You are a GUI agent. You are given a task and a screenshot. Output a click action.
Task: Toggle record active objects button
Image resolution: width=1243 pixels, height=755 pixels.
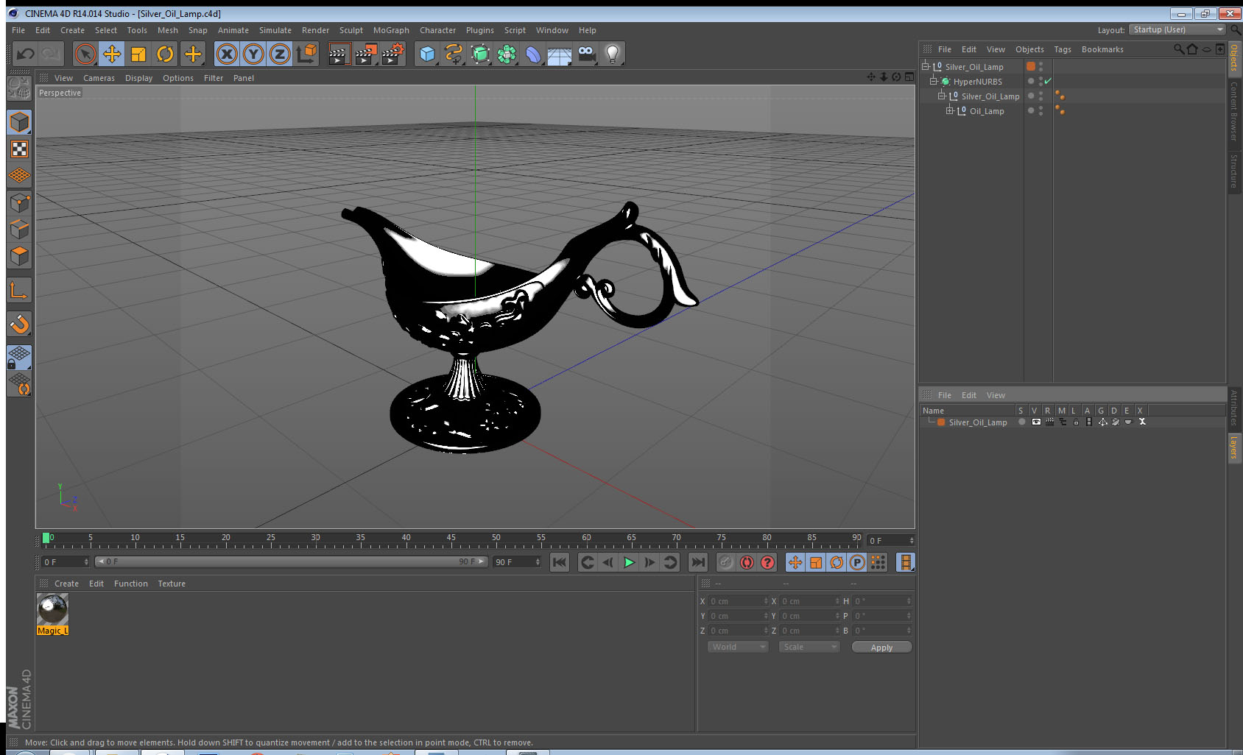726,562
